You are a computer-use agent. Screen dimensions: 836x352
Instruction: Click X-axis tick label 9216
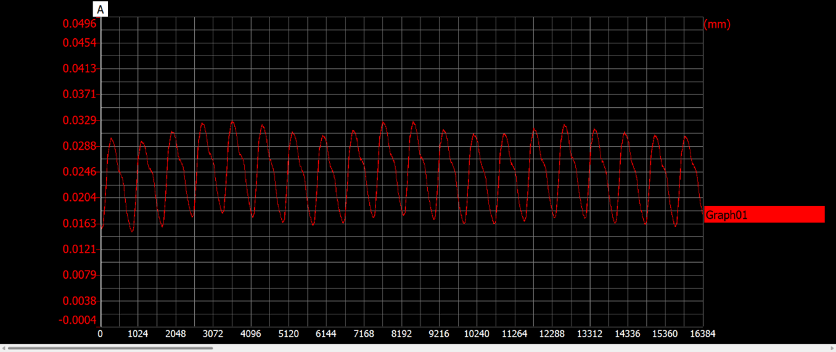click(x=439, y=334)
